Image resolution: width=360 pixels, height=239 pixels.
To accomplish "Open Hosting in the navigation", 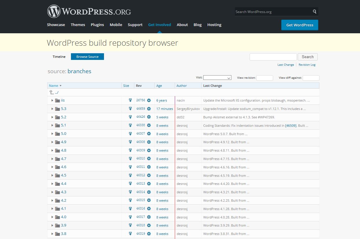I will pyautogui.click(x=214, y=25).
